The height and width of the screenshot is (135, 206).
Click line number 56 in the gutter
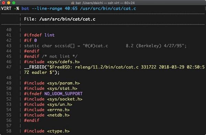pos(9,120)
